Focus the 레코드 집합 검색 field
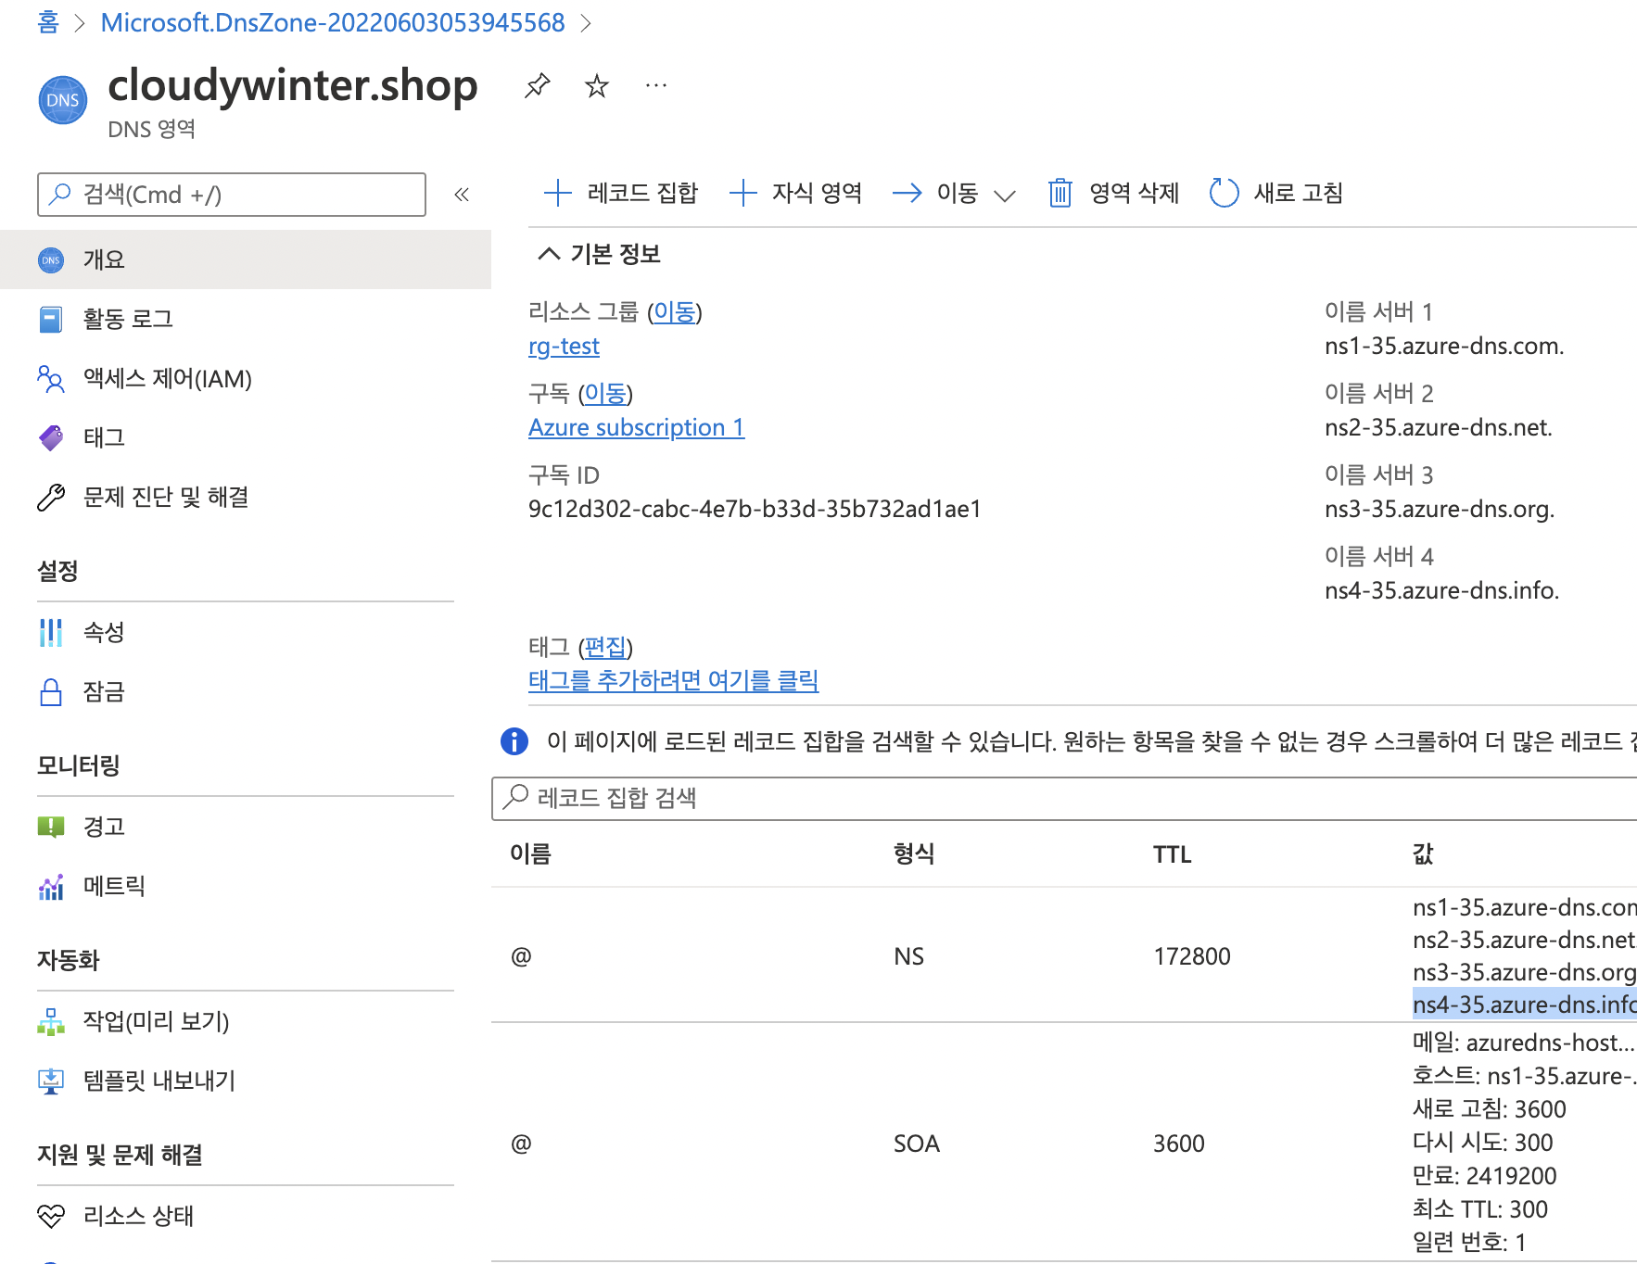This screenshot has height=1264, width=1637. pos(1064,798)
